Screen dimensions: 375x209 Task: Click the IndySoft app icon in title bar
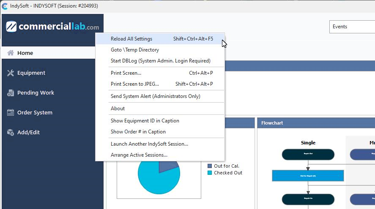pyautogui.click(x=5, y=6)
